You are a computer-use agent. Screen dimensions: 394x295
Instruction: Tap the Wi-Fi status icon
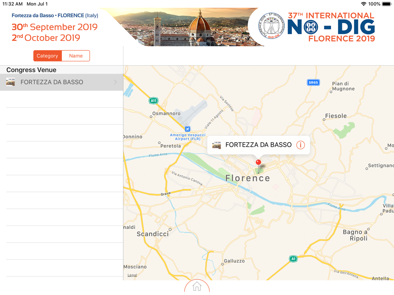pyautogui.click(x=363, y=4)
